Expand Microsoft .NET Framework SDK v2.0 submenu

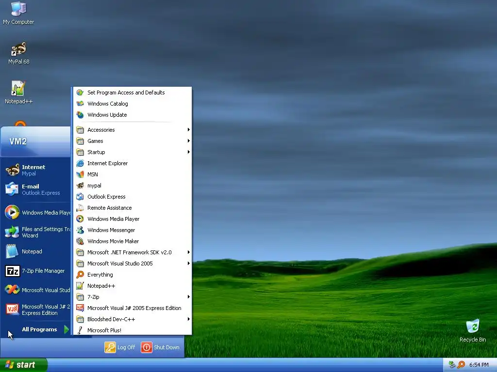[x=133, y=252]
